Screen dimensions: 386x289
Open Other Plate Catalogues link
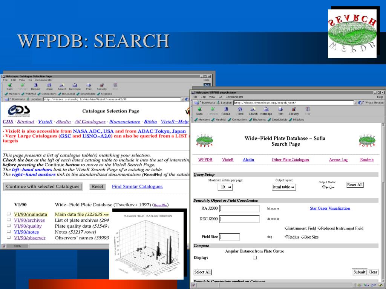pos(290,160)
